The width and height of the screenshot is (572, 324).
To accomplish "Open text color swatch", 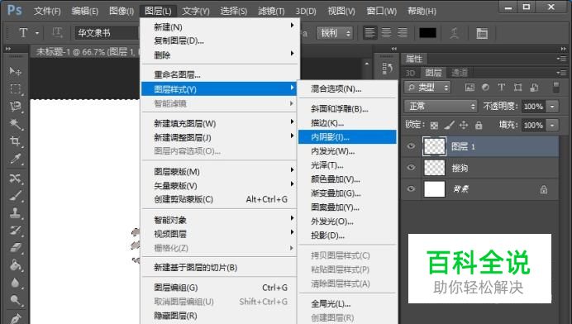I will [427, 33].
